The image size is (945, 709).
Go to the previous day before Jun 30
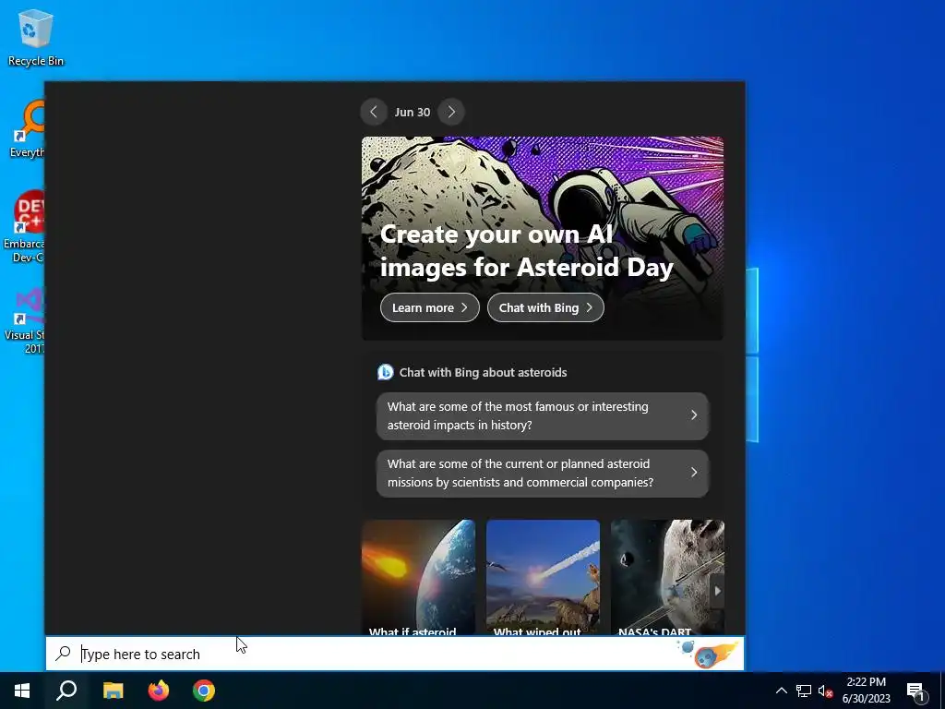374,112
